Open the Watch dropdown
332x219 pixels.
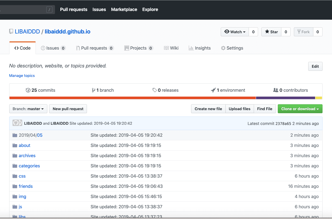pyautogui.click(x=235, y=32)
